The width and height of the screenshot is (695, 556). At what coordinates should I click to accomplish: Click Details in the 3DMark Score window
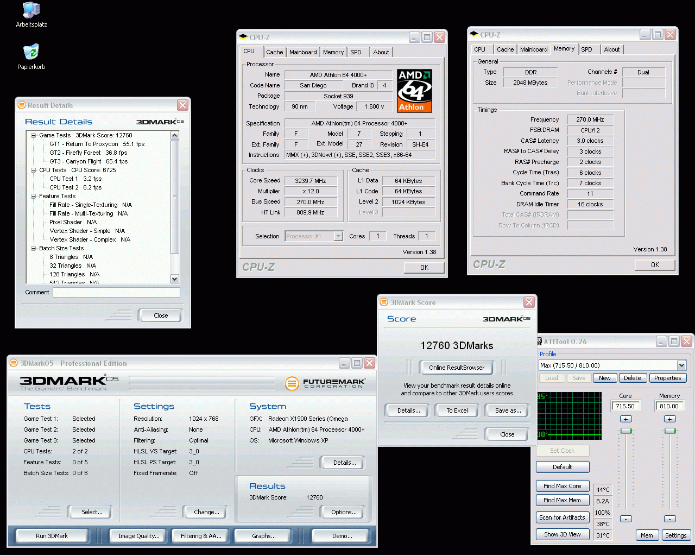(408, 410)
